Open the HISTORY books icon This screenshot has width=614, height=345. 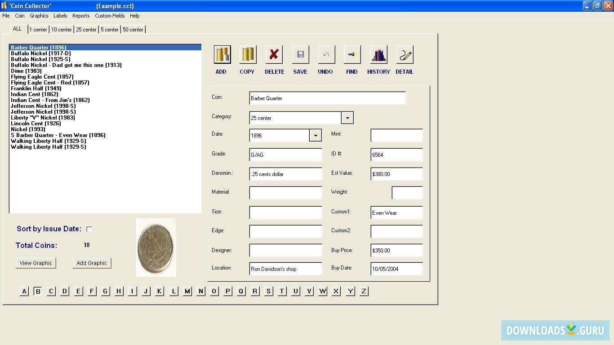[x=378, y=55]
